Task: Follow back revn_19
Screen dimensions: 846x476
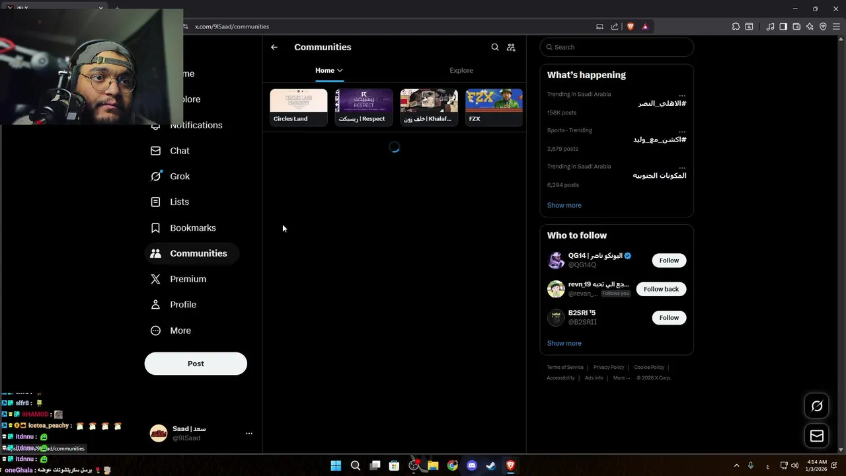Action: click(661, 289)
